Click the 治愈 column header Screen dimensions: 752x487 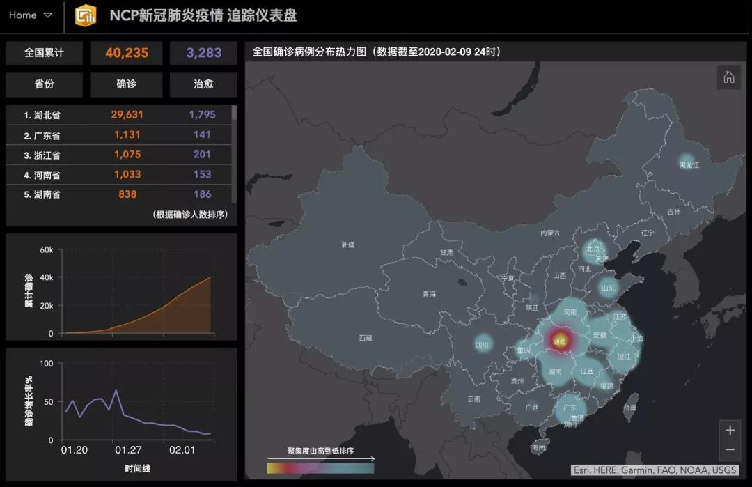[x=203, y=84]
